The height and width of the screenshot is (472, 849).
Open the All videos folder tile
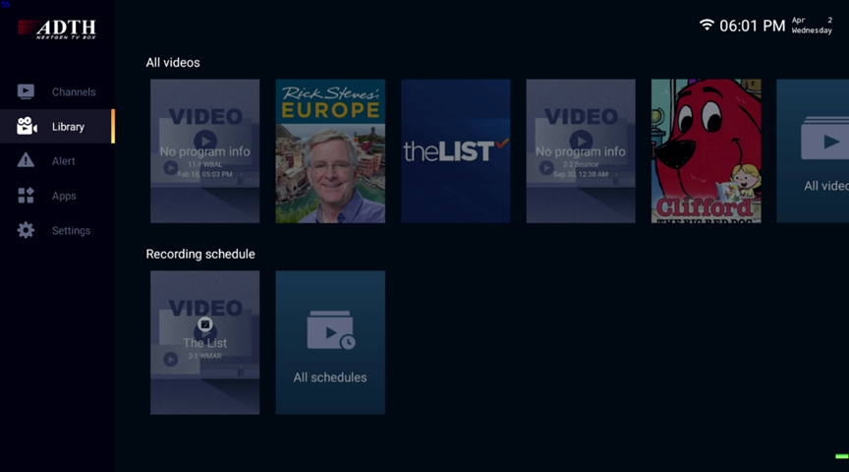(x=813, y=151)
